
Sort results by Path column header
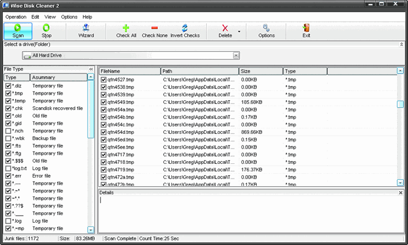click(x=200, y=71)
